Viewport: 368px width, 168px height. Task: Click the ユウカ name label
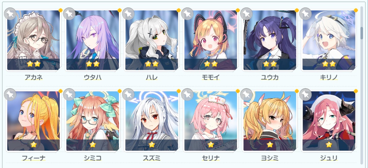coord(270,77)
